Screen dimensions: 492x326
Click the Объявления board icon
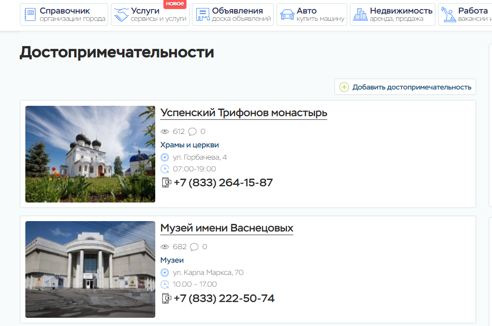(x=203, y=14)
